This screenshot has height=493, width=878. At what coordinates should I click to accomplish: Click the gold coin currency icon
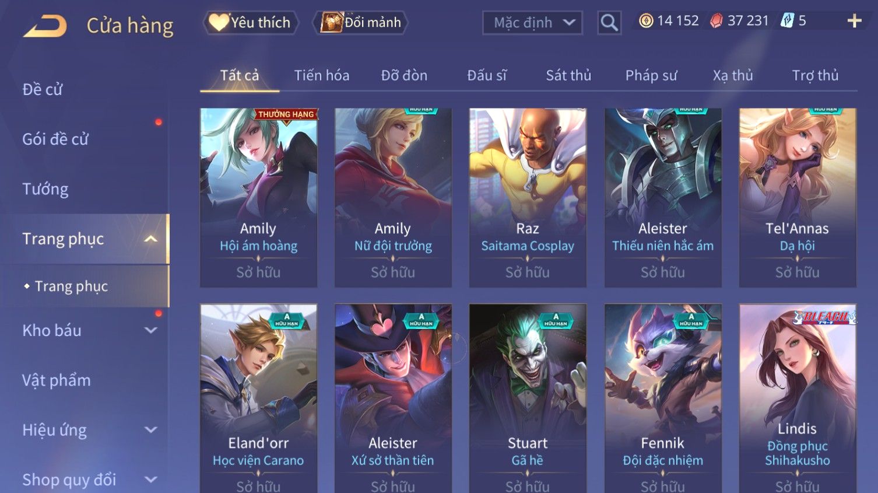[x=645, y=21]
